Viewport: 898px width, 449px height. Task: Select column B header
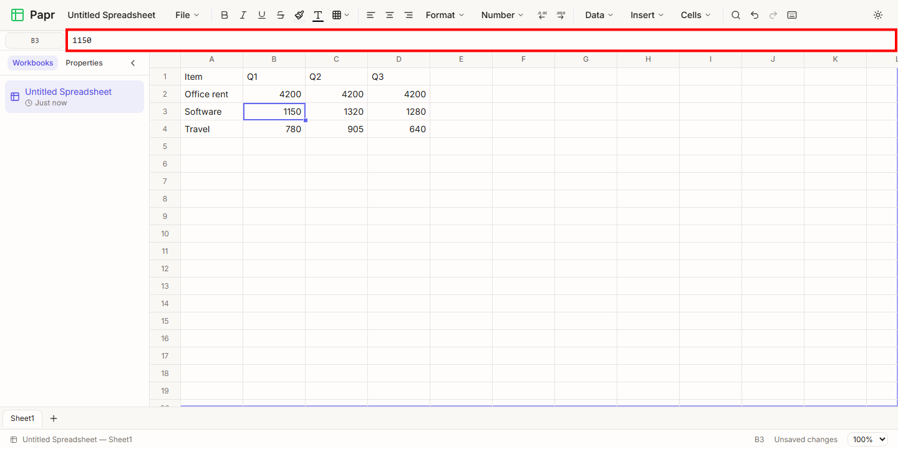point(274,59)
